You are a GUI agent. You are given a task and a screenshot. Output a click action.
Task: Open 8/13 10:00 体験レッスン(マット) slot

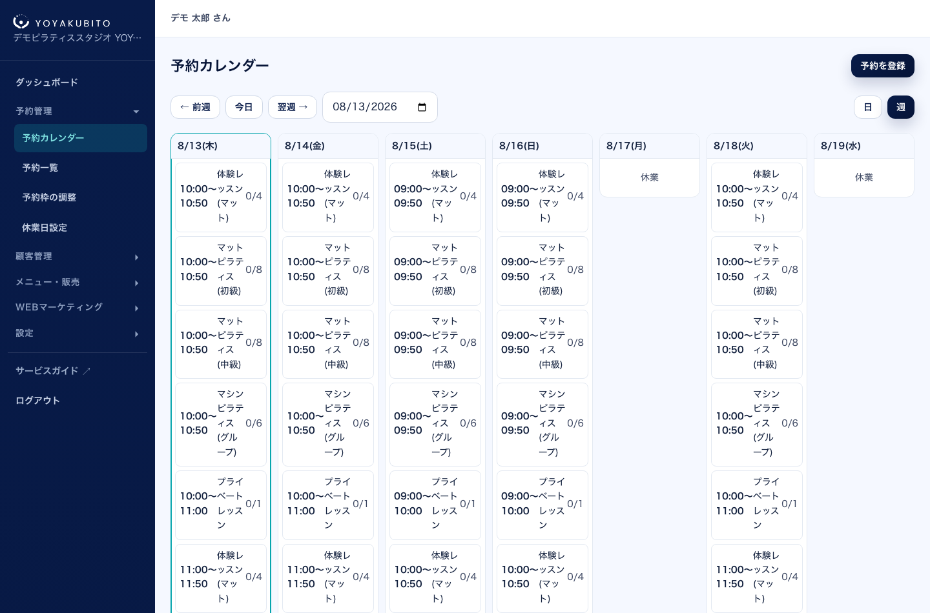click(221, 197)
